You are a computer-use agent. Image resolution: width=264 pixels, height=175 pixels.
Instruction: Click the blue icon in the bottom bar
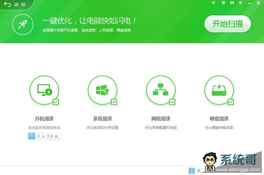[191, 171]
